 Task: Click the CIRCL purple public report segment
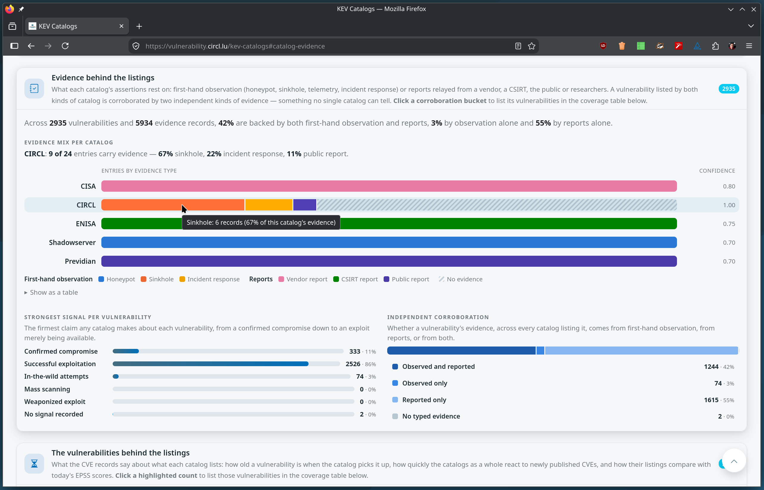(x=305, y=205)
